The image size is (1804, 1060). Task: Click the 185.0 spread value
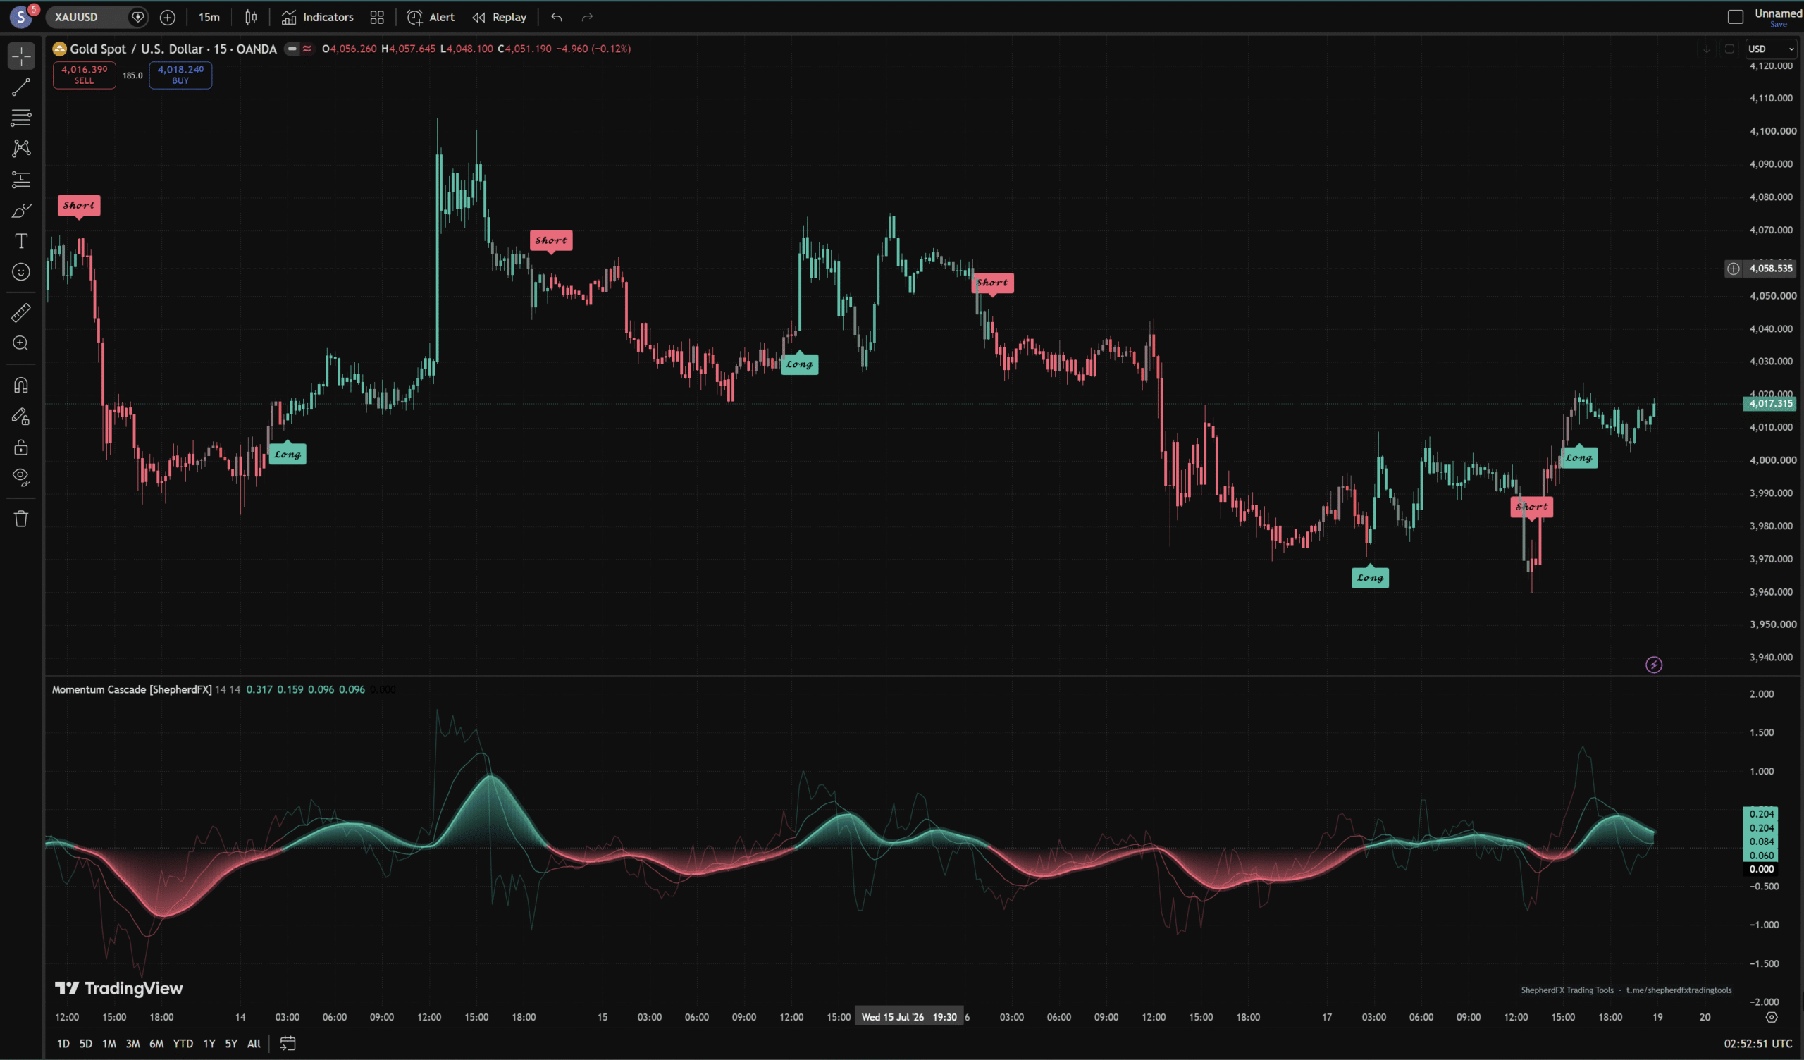[132, 75]
